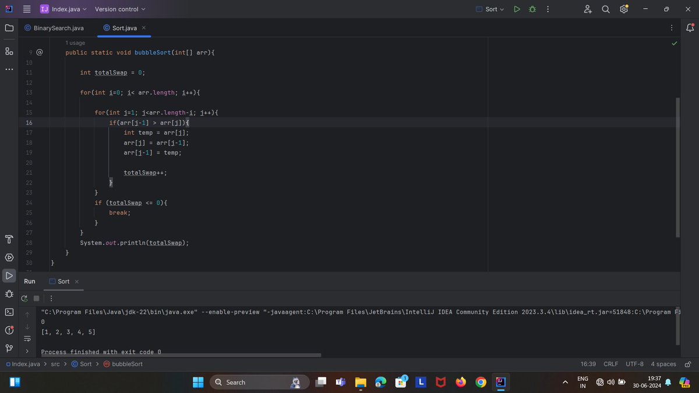Open editor tab options ellipsis
The height and width of the screenshot is (393, 699).
672,27
